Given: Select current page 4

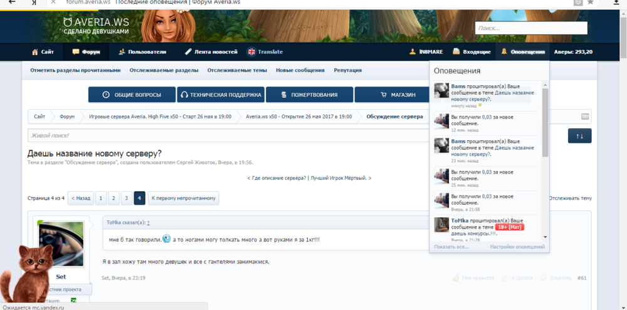Looking at the screenshot, I should click(x=140, y=198).
